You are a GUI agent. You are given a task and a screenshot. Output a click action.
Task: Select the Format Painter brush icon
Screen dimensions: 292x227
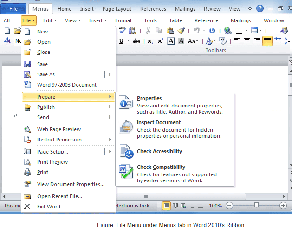click(x=181, y=31)
